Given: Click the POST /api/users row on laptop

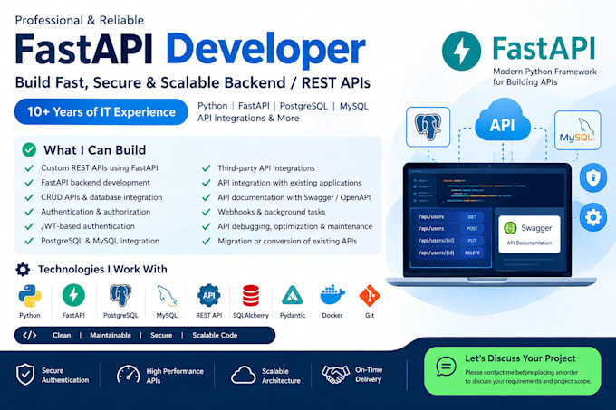Looking at the screenshot, I should 450,228.
